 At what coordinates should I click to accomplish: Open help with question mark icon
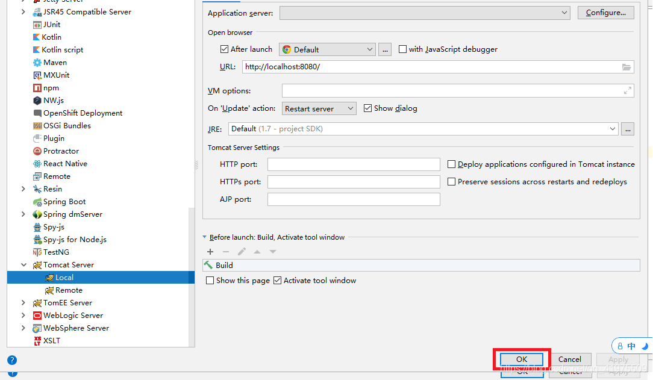coord(12,360)
